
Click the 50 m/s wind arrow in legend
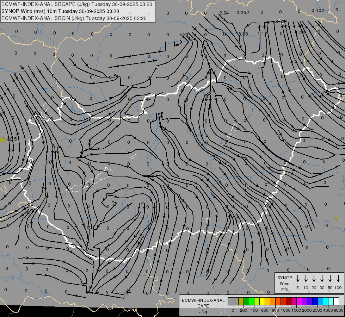(330, 279)
